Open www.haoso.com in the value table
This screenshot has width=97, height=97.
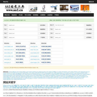pyautogui.click(x=35, y=59)
